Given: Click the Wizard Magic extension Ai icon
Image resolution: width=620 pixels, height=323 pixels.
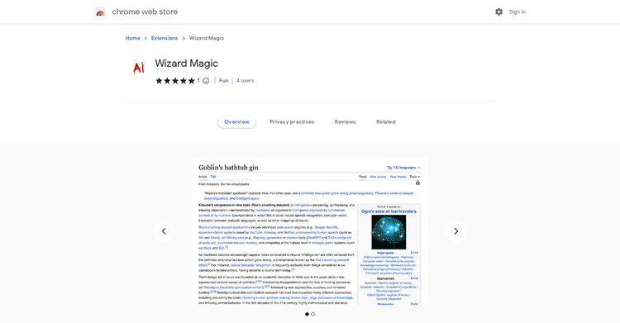Looking at the screenshot, I should pyautogui.click(x=138, y=68).
